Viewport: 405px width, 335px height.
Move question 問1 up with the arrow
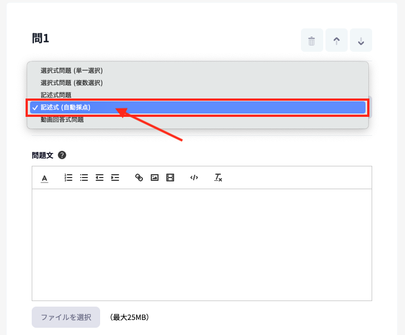pos(336,40)
